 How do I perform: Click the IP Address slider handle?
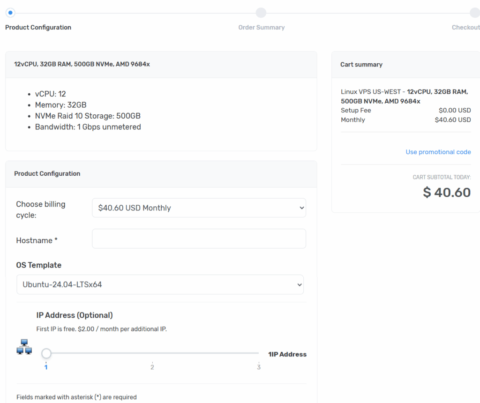click(x=46, y=353)
